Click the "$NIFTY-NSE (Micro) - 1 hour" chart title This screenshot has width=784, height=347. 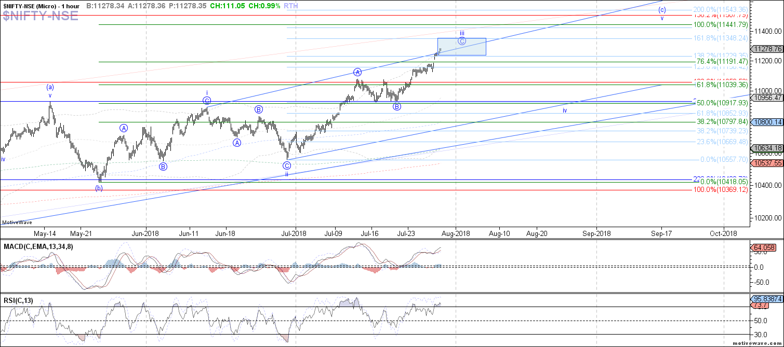tap(42, 5)
